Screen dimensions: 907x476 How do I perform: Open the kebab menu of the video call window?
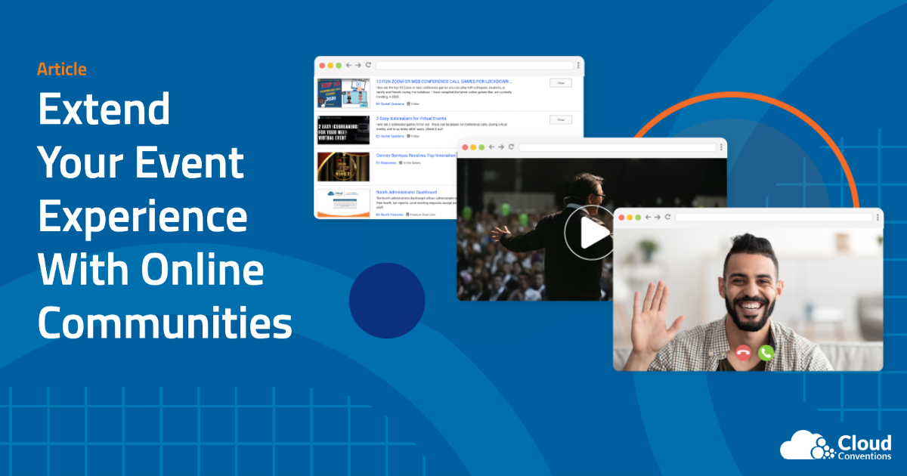pyautogui.click(x=877, y=217)
